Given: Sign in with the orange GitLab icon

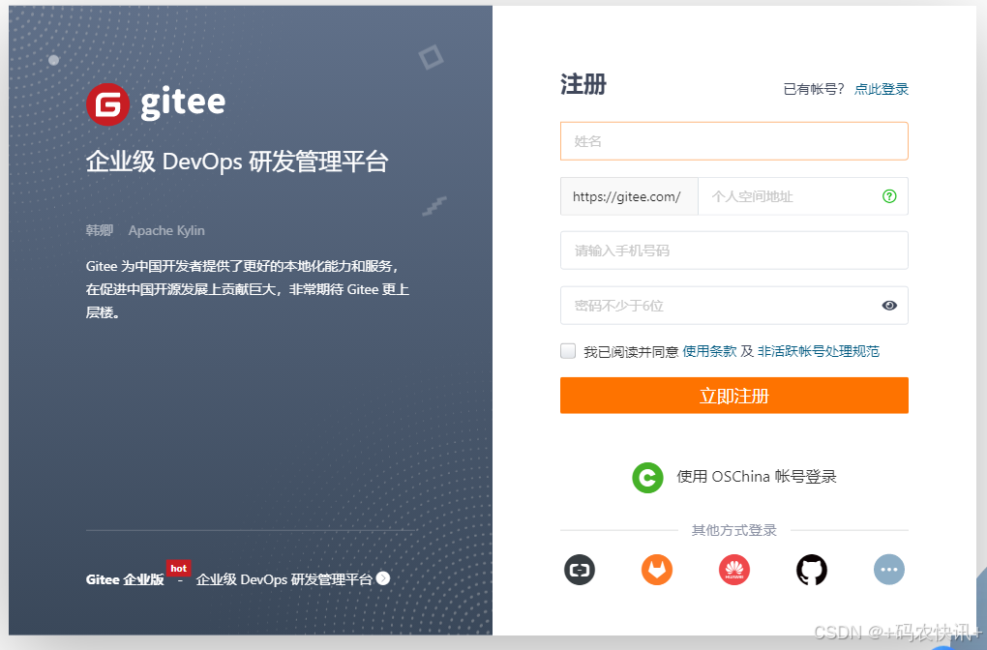Looking at the screenshot, I should (656, 570).
